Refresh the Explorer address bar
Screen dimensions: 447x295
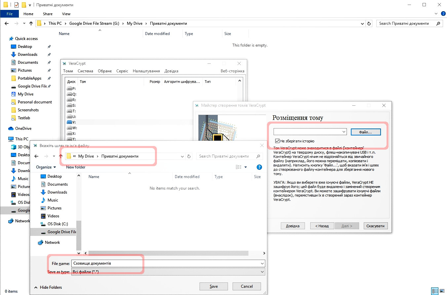(x=369, y=23)
